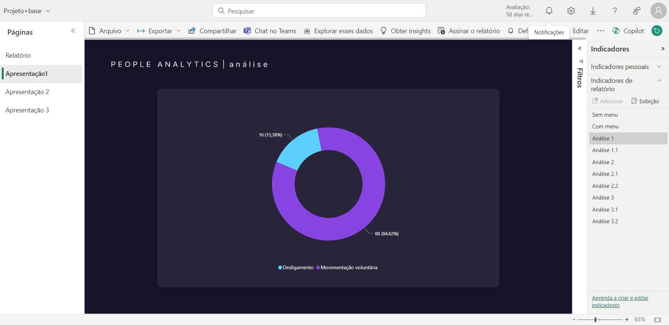This screenshot has height=325, width=669.
Task: Click the Compartilhar button label
Action: point(218,31)
